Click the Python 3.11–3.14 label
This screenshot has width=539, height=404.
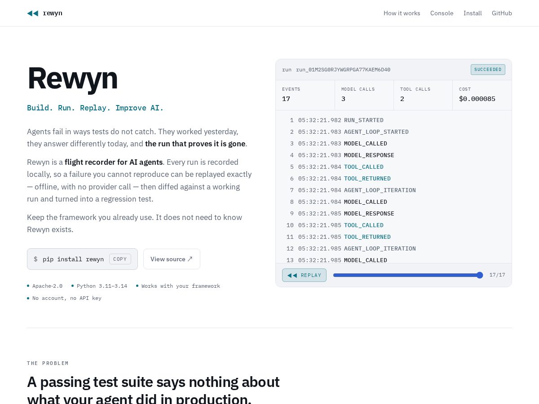[x=102, y=286]
